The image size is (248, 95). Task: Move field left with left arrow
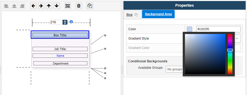(33, 6)
